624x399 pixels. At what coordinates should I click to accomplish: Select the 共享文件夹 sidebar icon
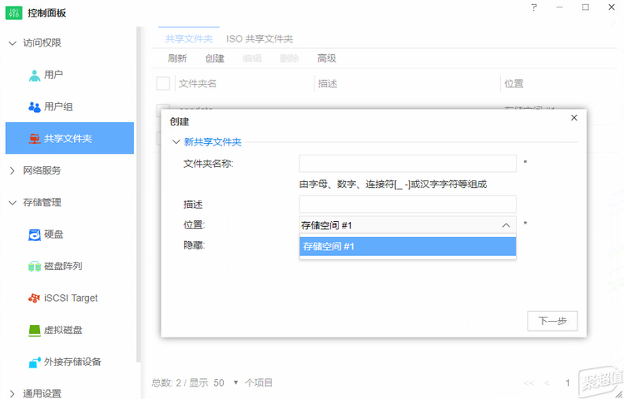coord(34,139)
